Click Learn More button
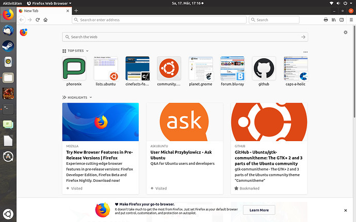This screenshot has width=356, height=222. click(x=259, y=210)
